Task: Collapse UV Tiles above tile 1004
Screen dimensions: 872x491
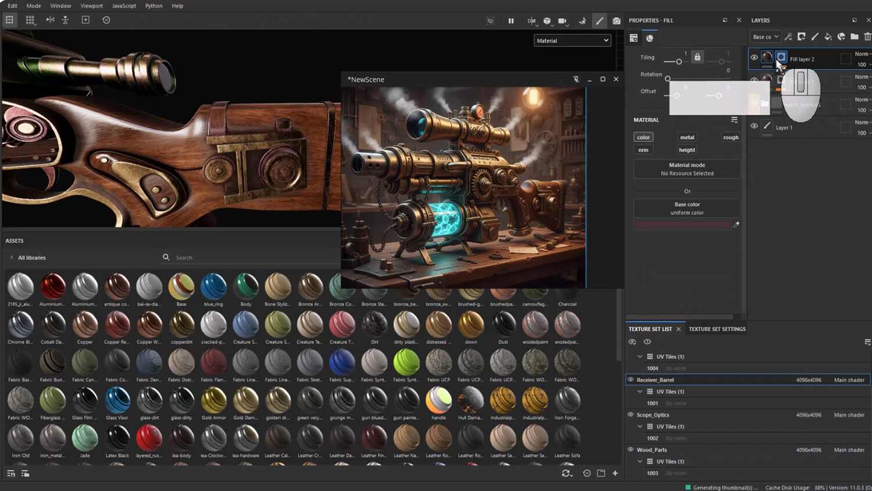Action: [640, 357]
